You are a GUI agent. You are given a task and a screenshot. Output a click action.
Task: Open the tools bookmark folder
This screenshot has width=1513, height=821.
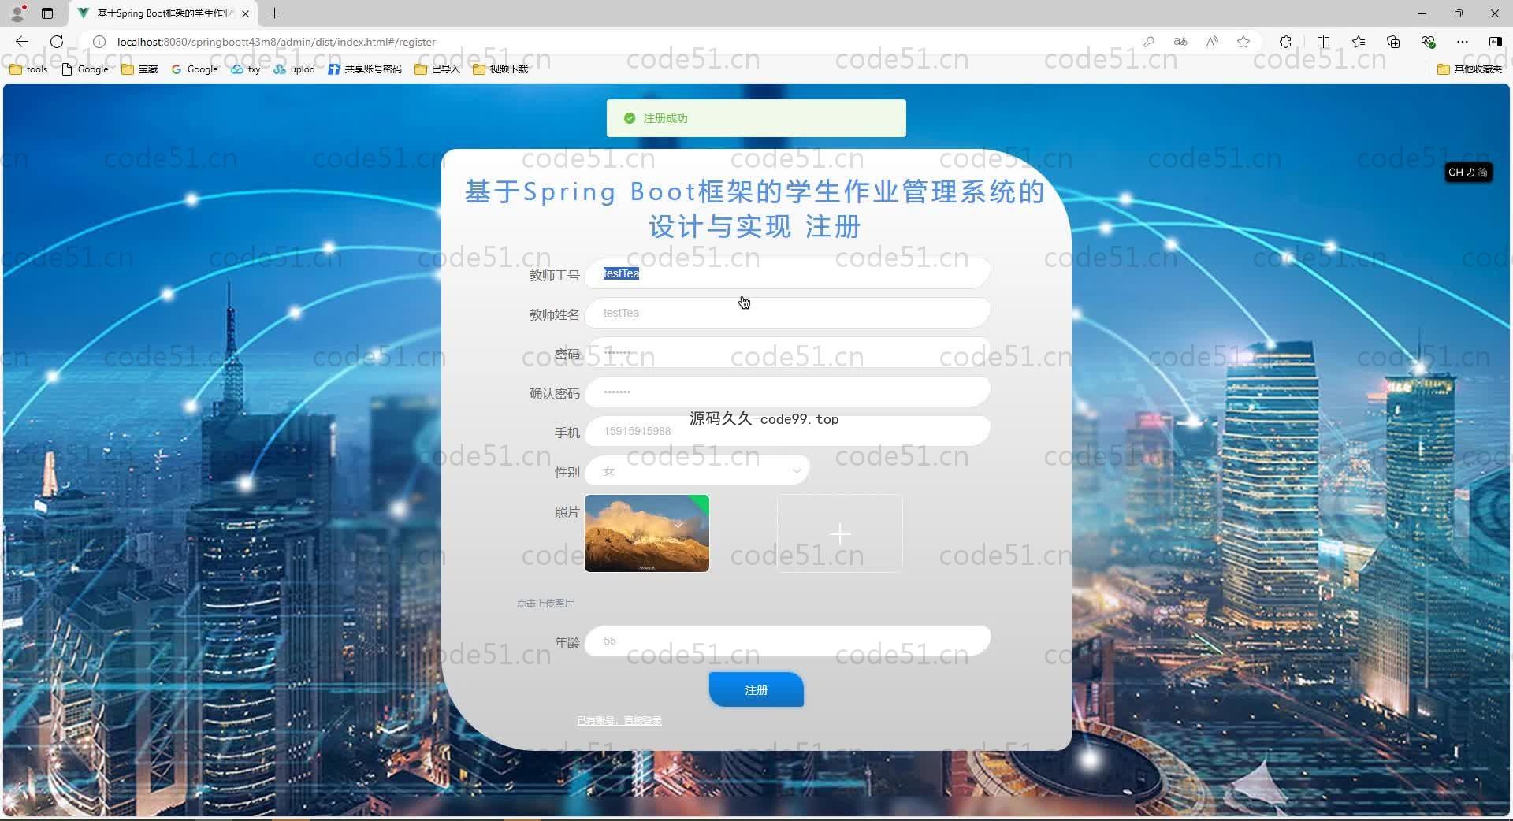(x=28, y=69)
